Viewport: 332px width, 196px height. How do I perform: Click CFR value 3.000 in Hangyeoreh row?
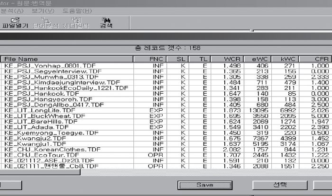click(320, 99)
